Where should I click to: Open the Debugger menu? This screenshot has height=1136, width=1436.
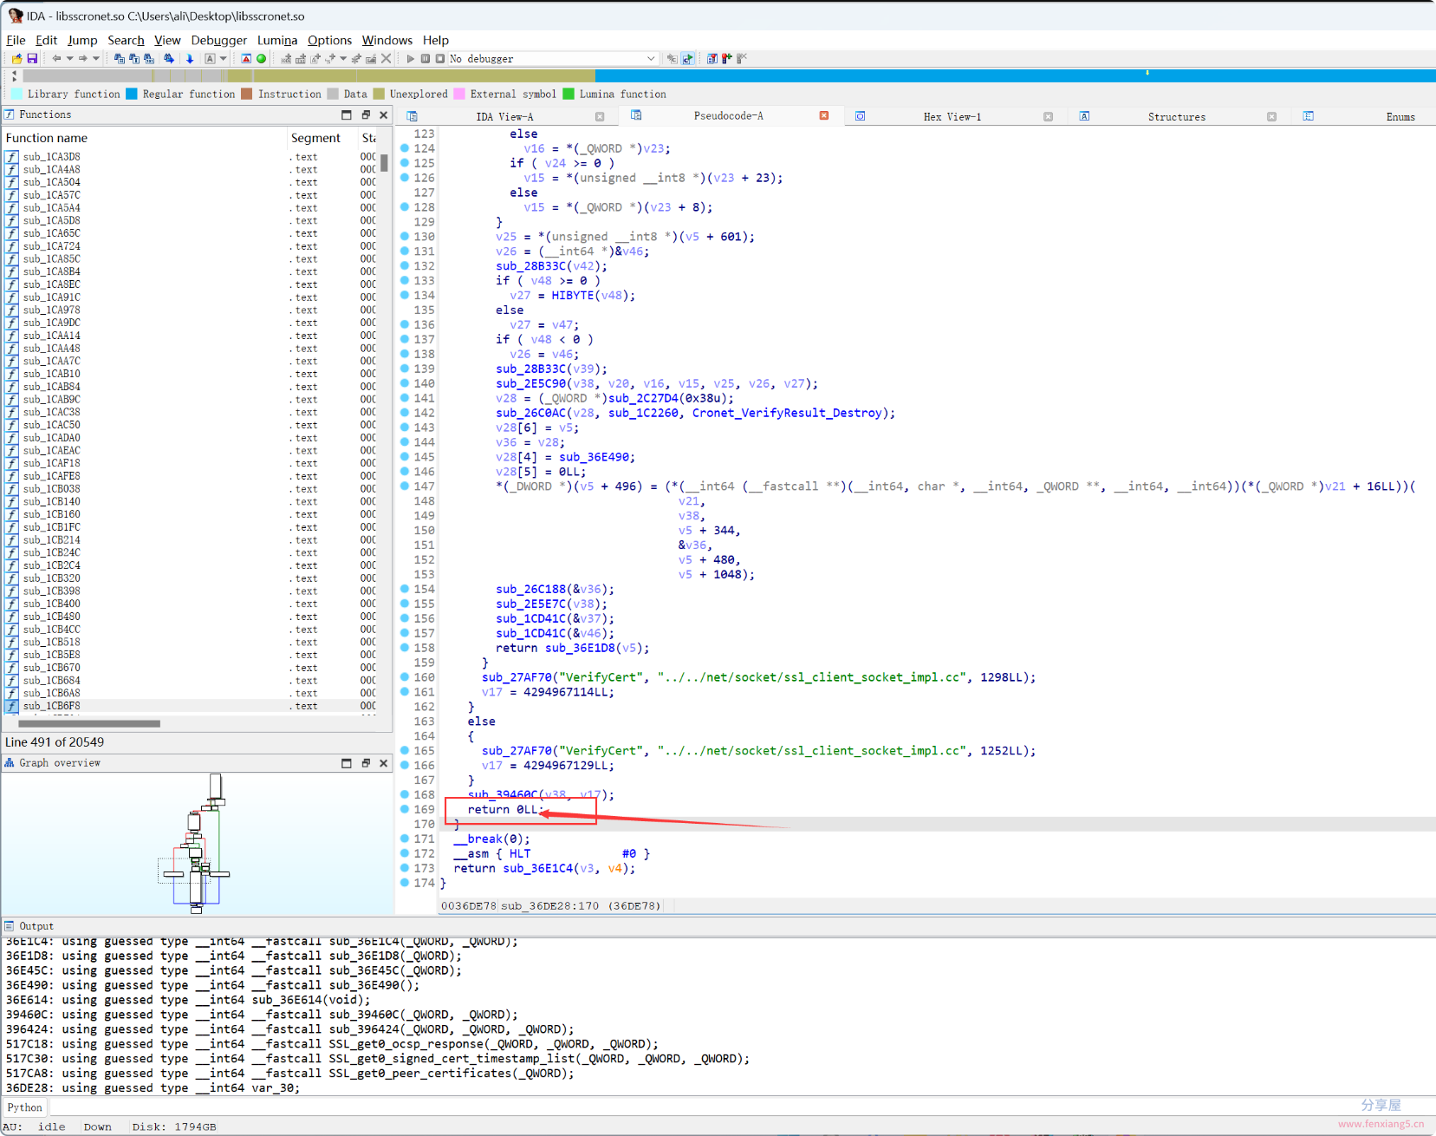pos(218,40)
